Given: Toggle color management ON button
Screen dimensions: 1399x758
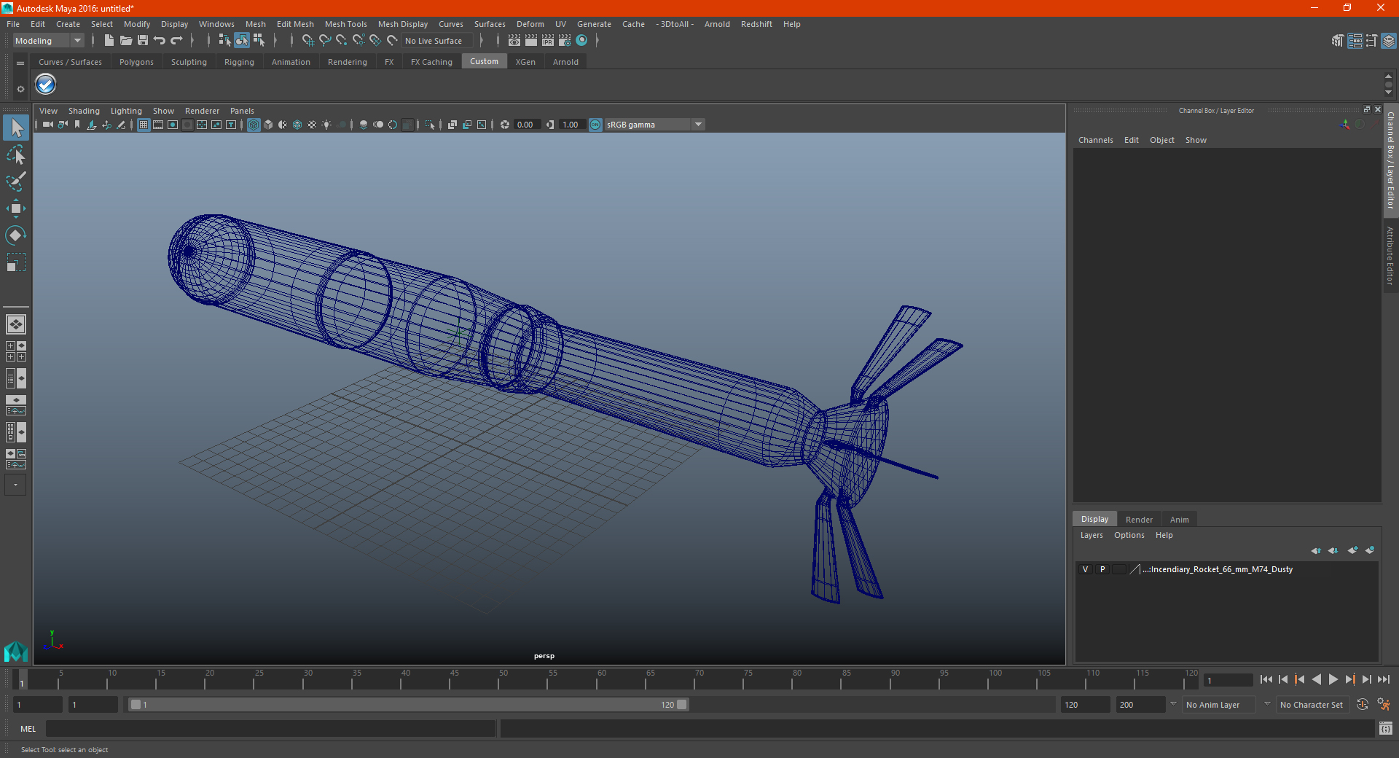Looking at the screenshot, I should (x=595, y=125).
